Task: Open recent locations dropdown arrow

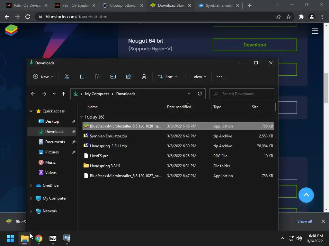Action: coord(54,94)
